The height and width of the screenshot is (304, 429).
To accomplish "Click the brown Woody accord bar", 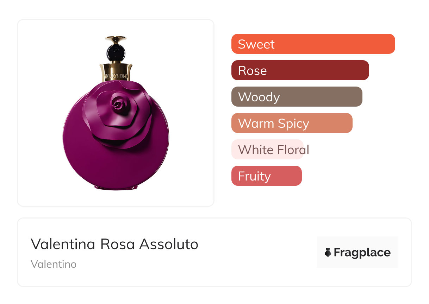I will tap(297, 97).
